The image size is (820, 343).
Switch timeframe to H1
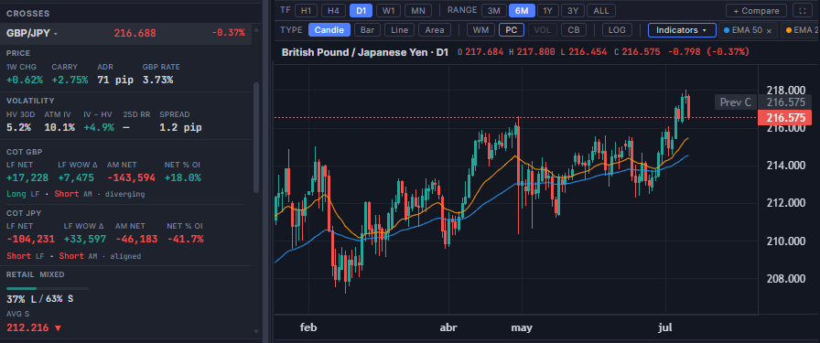click(306, 10)
